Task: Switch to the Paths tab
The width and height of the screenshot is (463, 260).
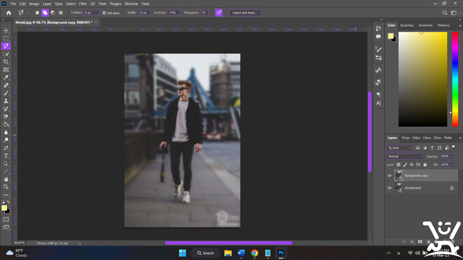Action: 448,138
